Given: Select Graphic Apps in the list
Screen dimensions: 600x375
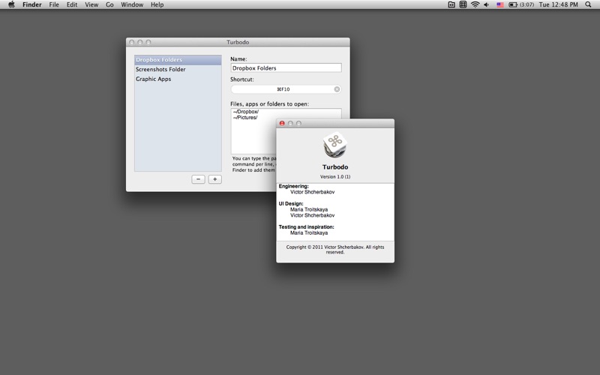Looking at the screenshot, I should click(x=178, y=79).
